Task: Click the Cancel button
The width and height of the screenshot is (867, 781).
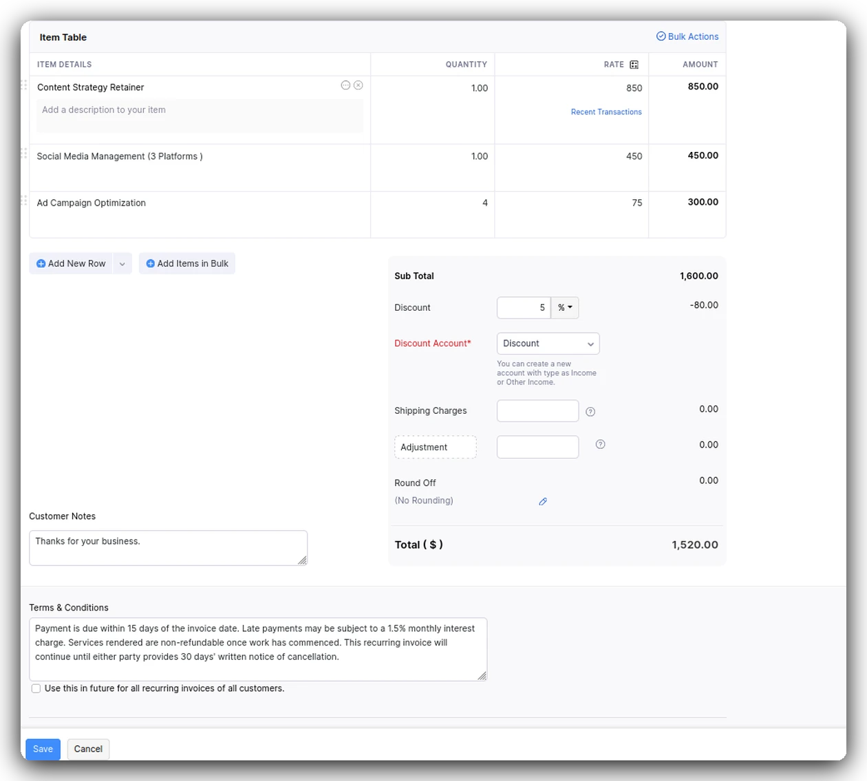Action: tap(88, 749)
